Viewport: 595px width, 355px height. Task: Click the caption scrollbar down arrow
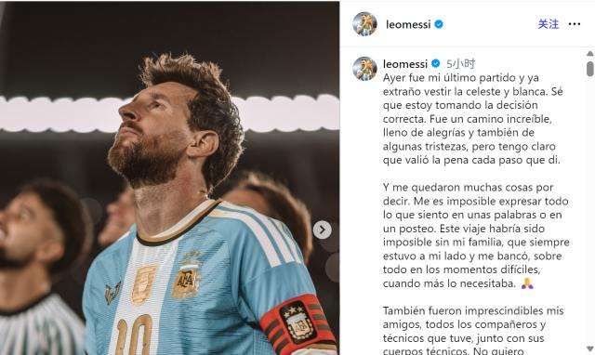pos(589,348)
